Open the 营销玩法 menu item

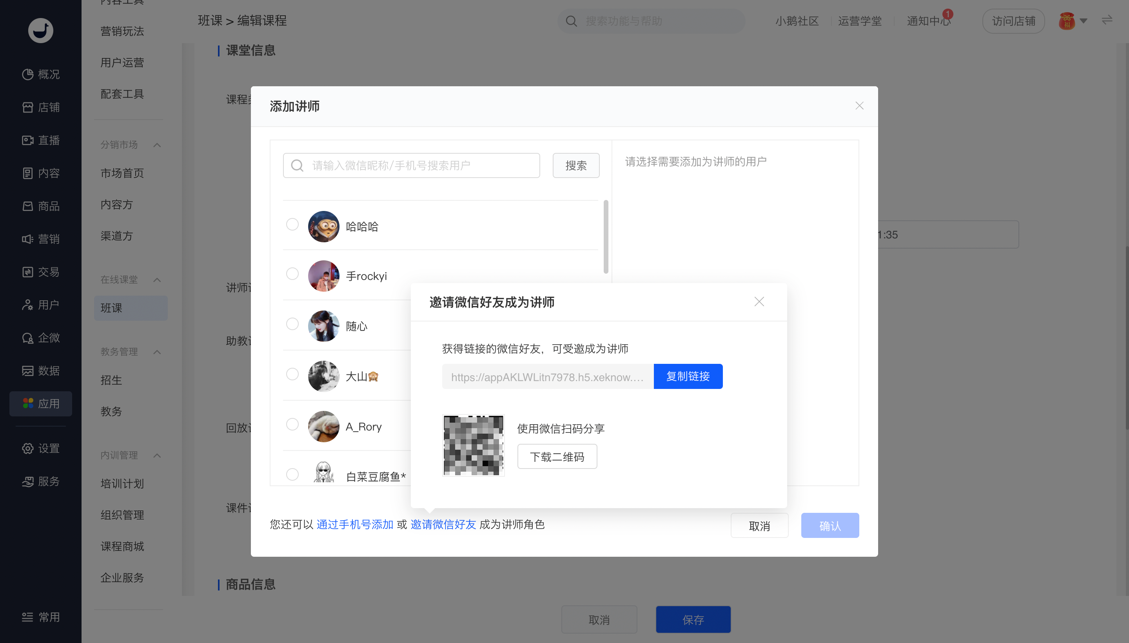(122, 31)
